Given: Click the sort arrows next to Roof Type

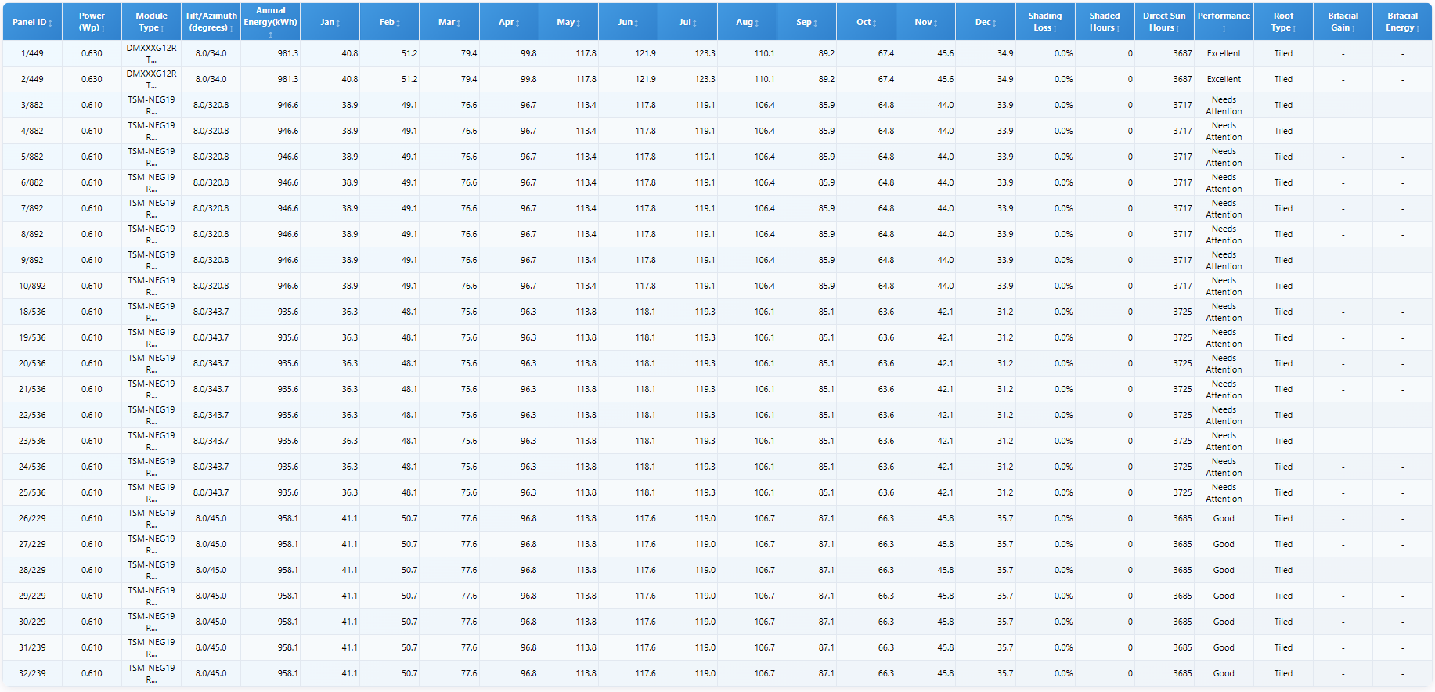Looking at the screenshot, I should pos(1294,29).
